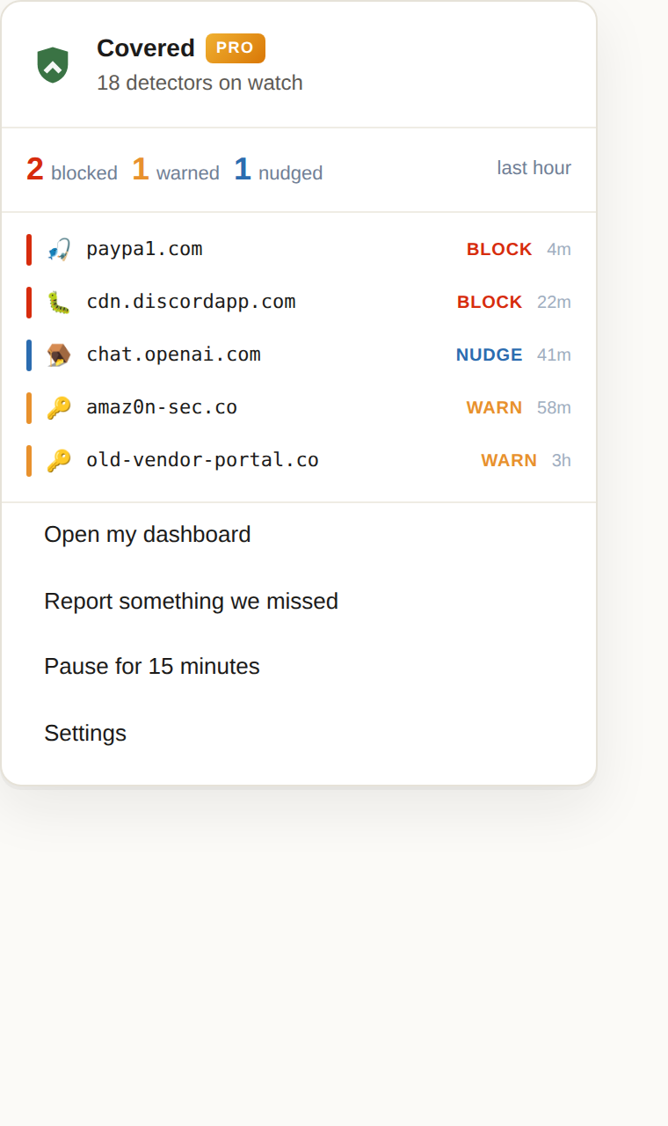Screen dimensions: 668x1126
Task: Select Report something we missed
Action: [299, 601]
